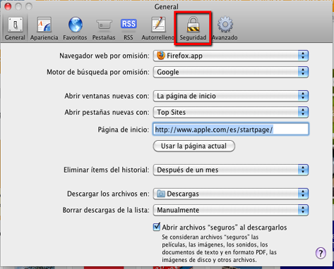The height and width of the screenshot is (269, 334).
Task: Open the Navegador web por omisión dropdown
Action: (x=231, y=56)
